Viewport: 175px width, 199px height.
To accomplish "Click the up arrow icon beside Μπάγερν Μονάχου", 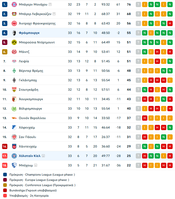I will [50, 4].
